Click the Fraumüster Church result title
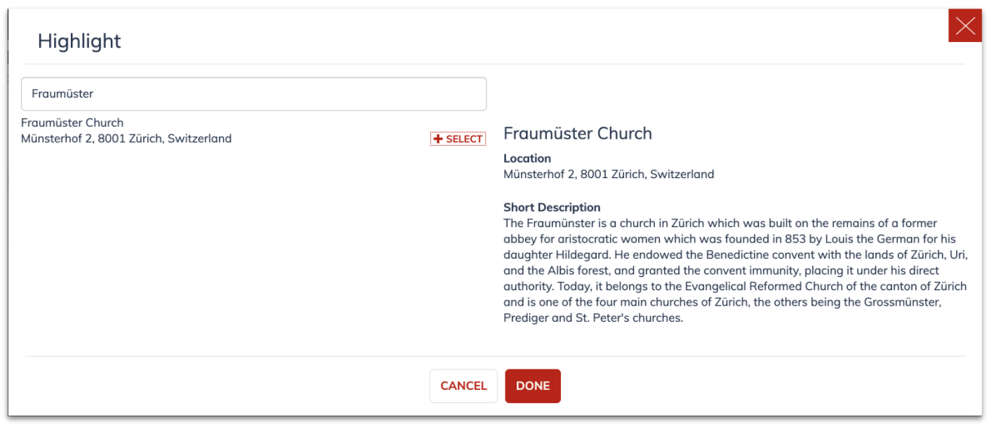994x429 pixels. (x=72, y=123)
